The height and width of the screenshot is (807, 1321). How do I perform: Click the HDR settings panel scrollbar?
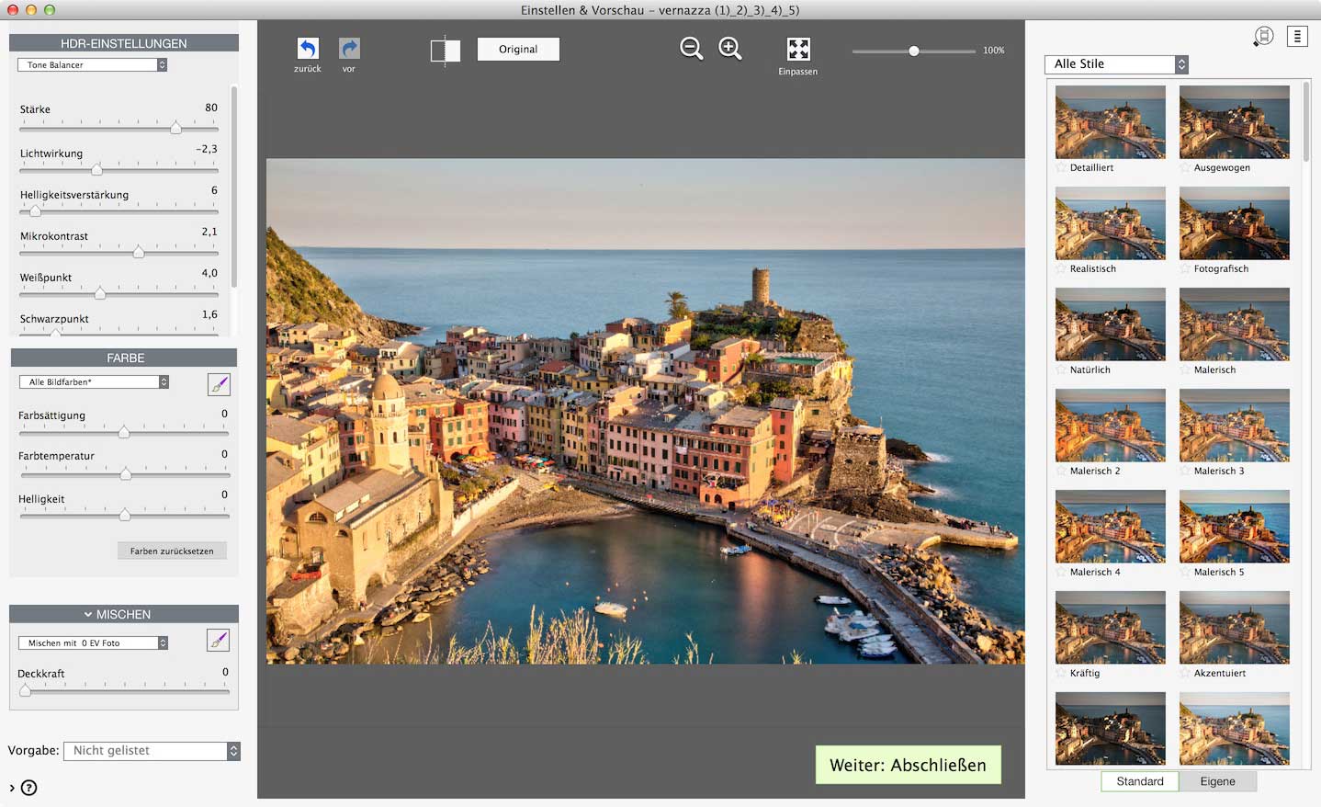pos(234,187)
